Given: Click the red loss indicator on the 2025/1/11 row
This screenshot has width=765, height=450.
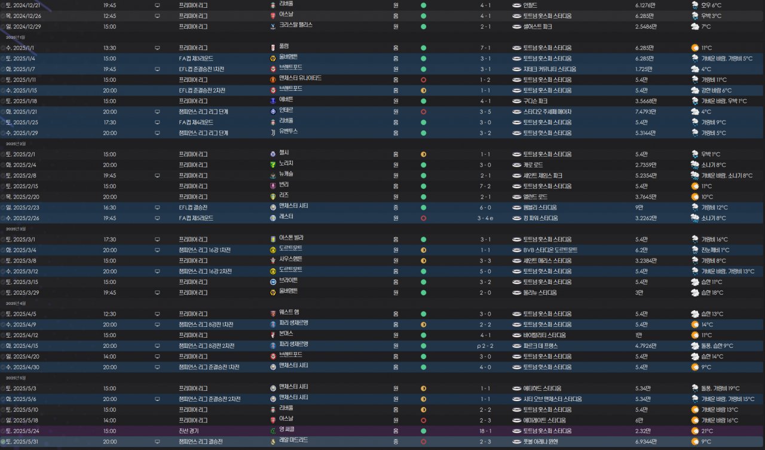Looking at the screenshot, I should (x=423, y=79).
